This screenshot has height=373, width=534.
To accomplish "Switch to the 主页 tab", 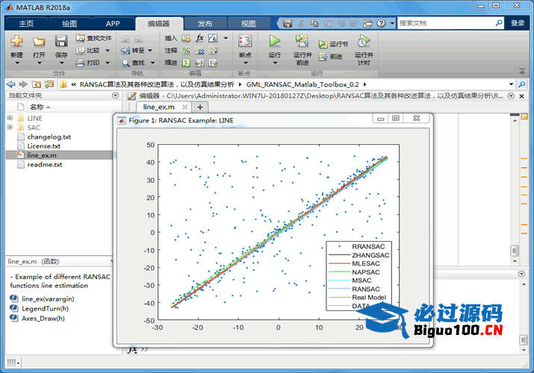I will coord(26,23).
